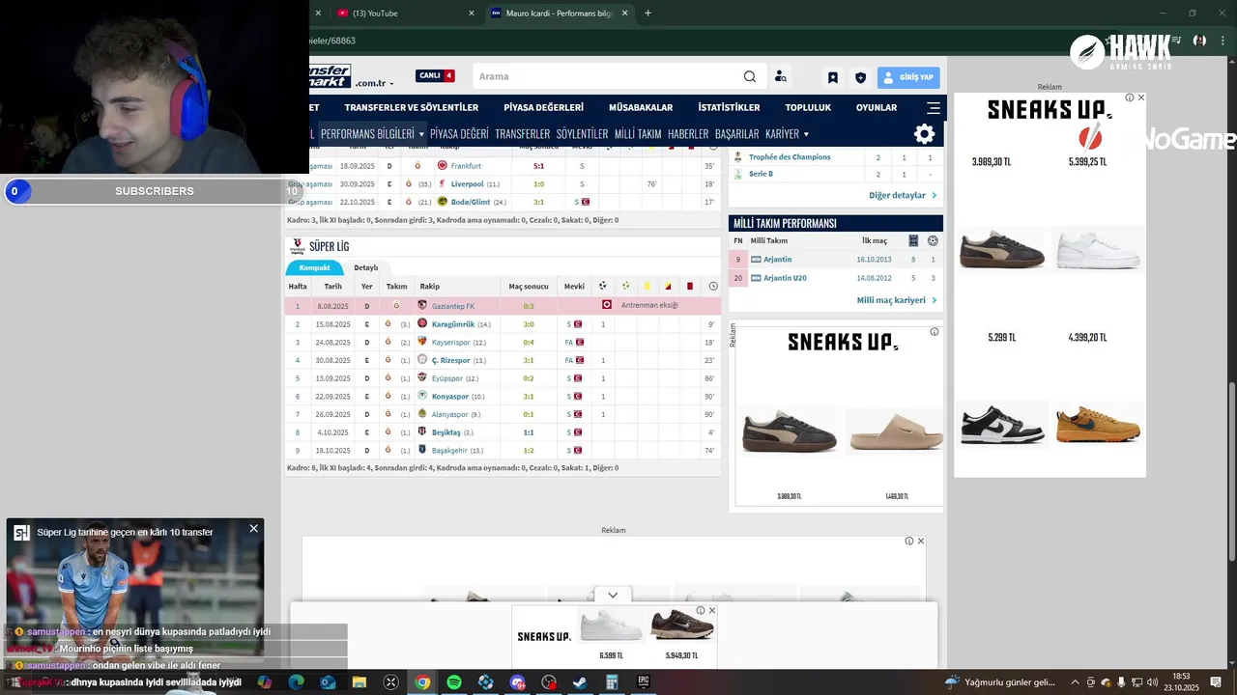
Task: Open Transferler ve Söylentiler menu
Action: (x=412, y=107)
